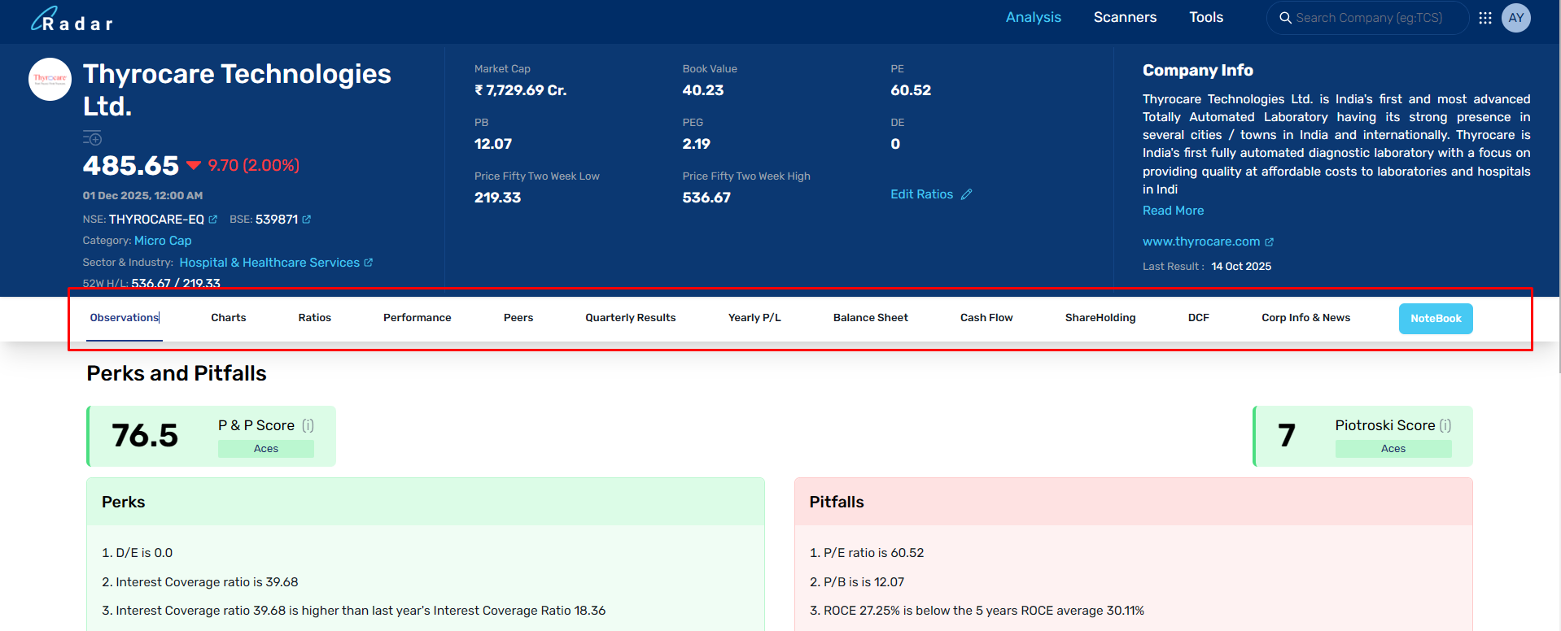Viewport: 1561px width, 631px height.
Task: Click the Thyrocare company logo thumbnail
Action: [x=50, y=79]
